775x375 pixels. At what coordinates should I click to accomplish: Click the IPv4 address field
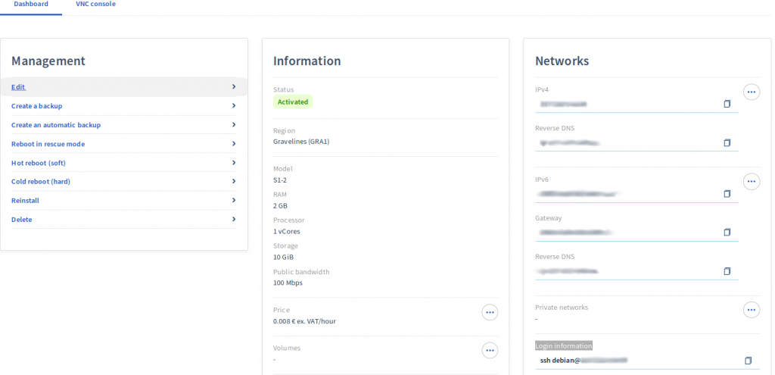[x=636, y=105]
